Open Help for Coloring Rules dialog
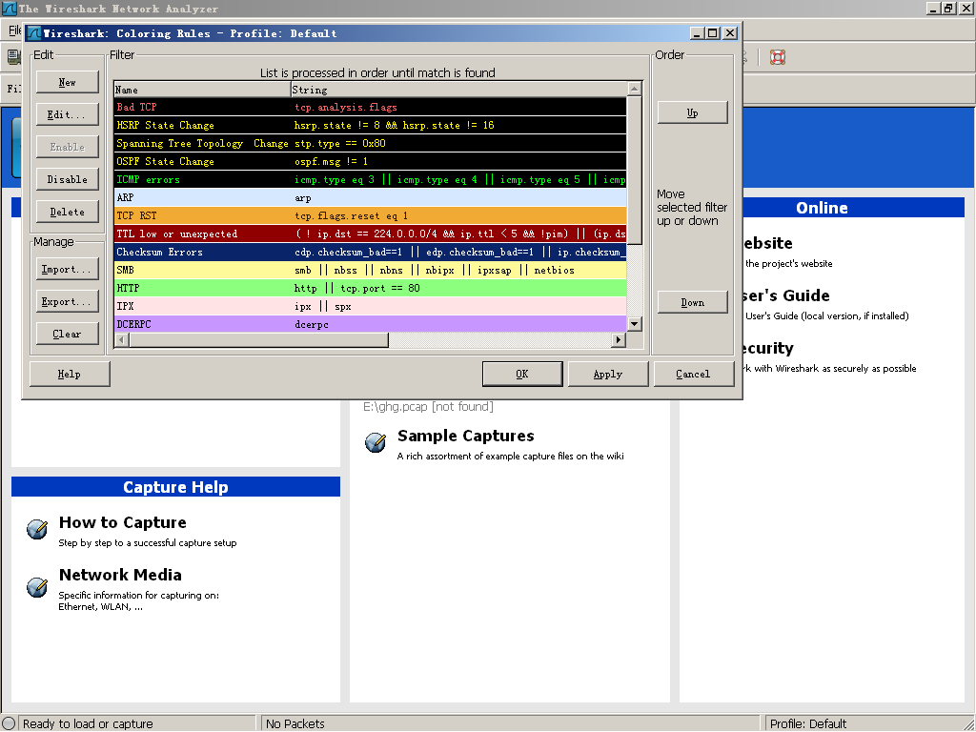This screenshot has height=732, width=976. click(x=70, y=374)
